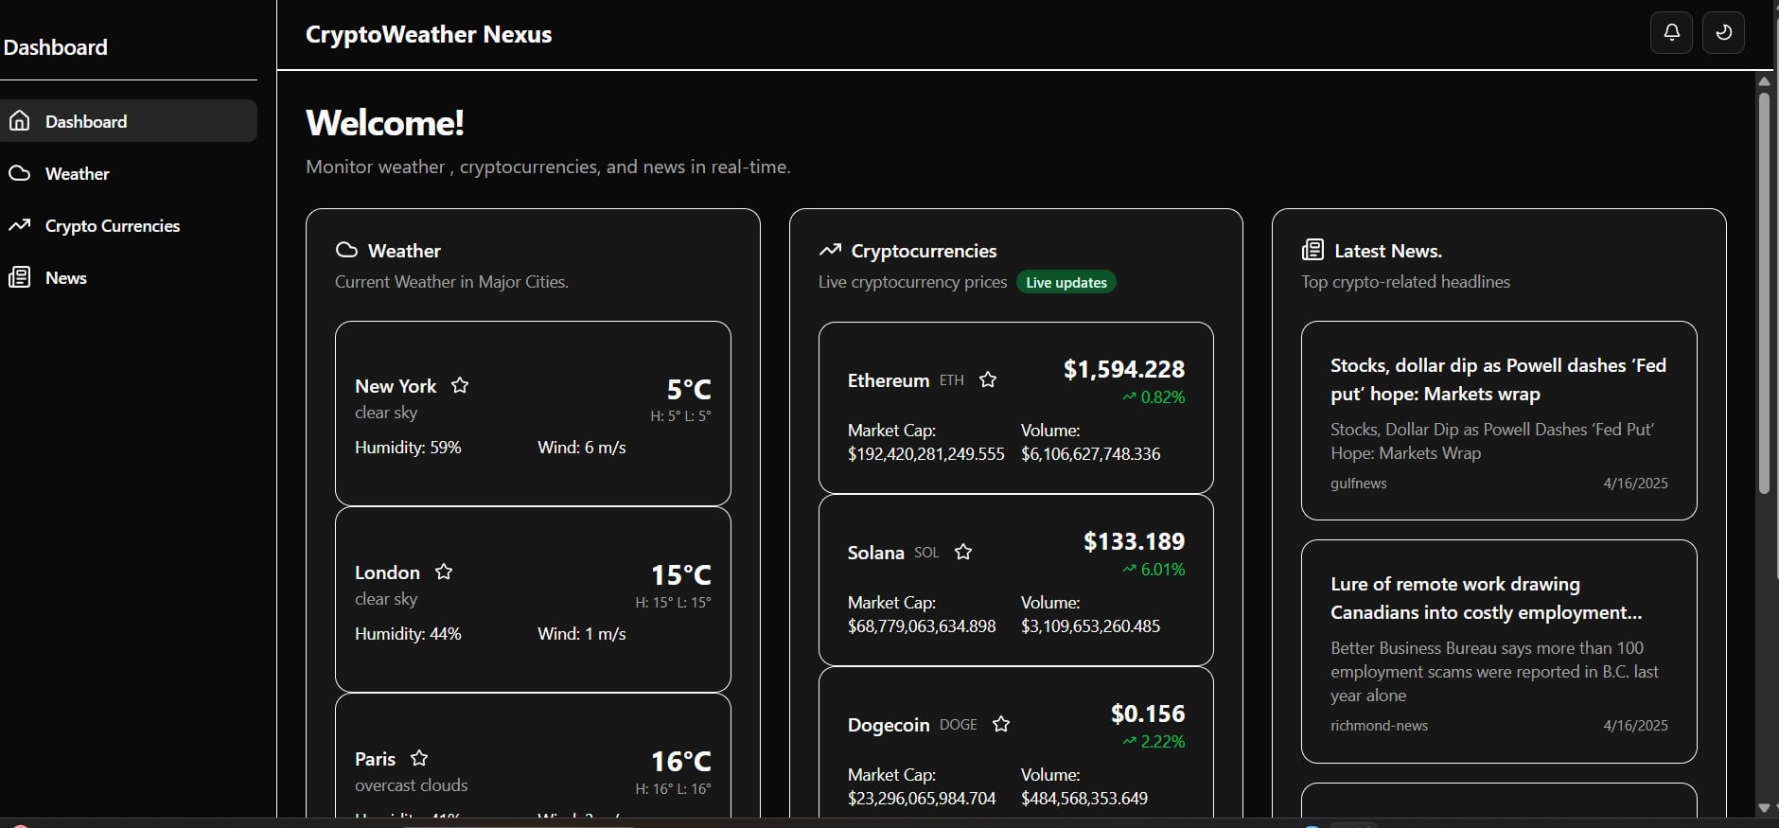Open the Powell 'Fed put' news headline
Viewport: 1779px width, 828px height.
coord(1497,379)
